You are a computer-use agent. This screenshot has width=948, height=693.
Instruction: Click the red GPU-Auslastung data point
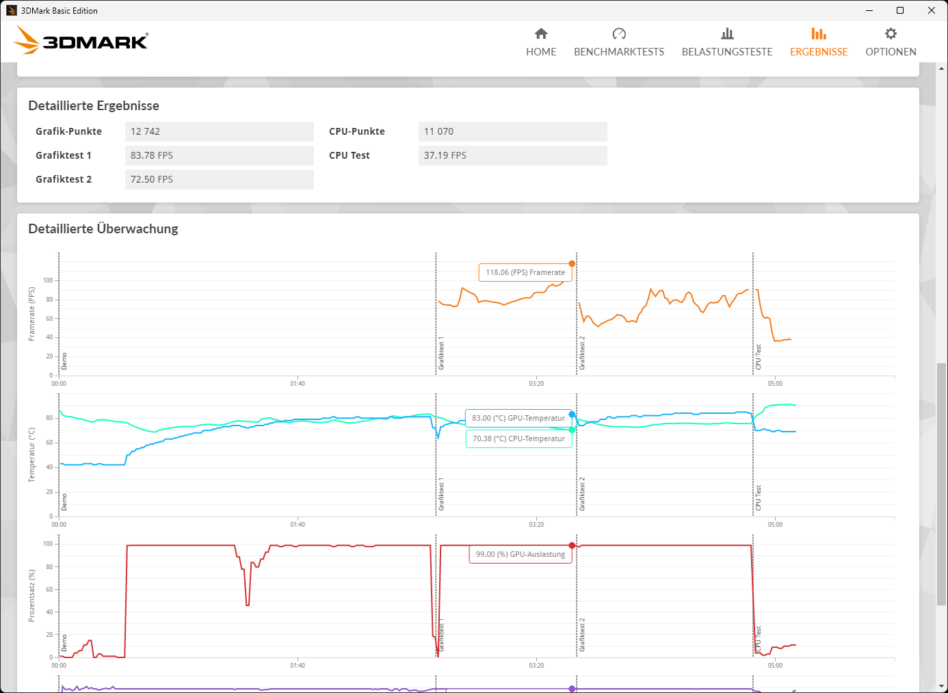click(x=572, y=545)
